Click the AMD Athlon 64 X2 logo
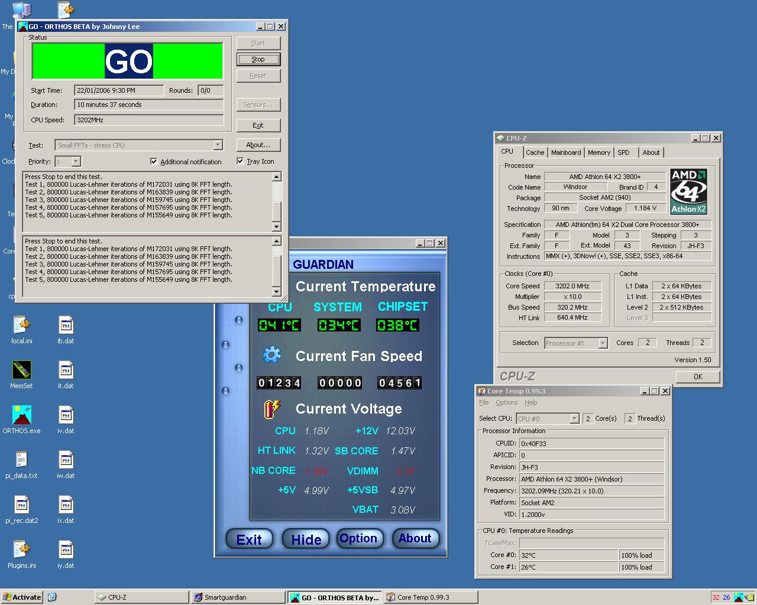The image size is (757, 605). 689,191
